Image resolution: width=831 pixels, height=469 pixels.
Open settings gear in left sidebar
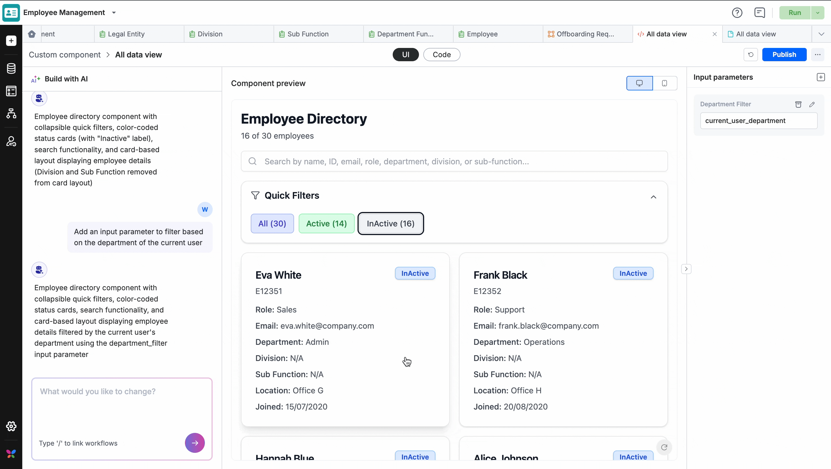[11, 426]
